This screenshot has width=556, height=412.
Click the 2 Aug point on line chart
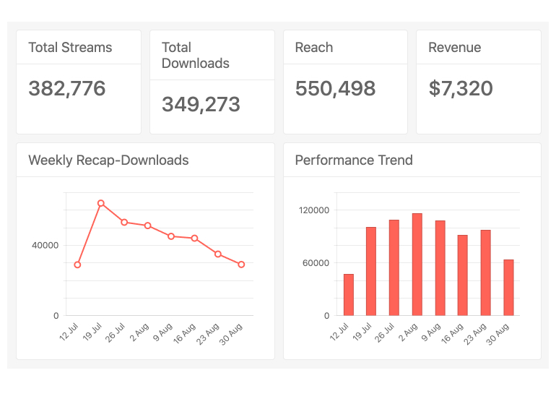click(147, 226)
